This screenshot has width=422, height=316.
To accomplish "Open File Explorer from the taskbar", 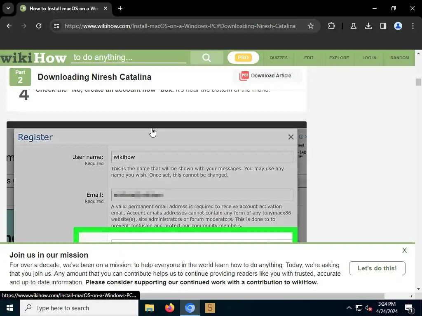I will coord(149,308).
